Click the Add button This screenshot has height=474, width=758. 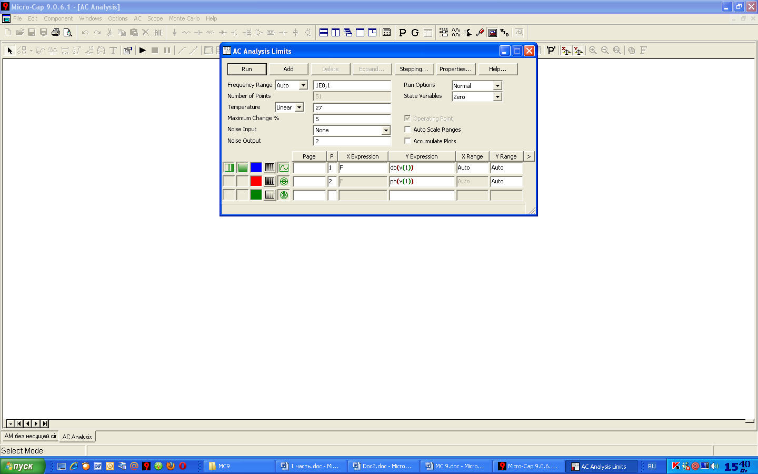pyautogui.click(x=288, y=69)
